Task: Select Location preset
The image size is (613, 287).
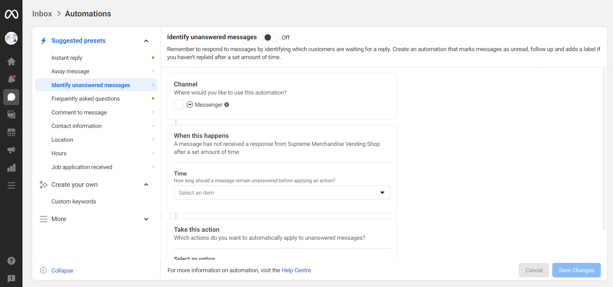Action: pyautogui.click(x=96, y=139)
